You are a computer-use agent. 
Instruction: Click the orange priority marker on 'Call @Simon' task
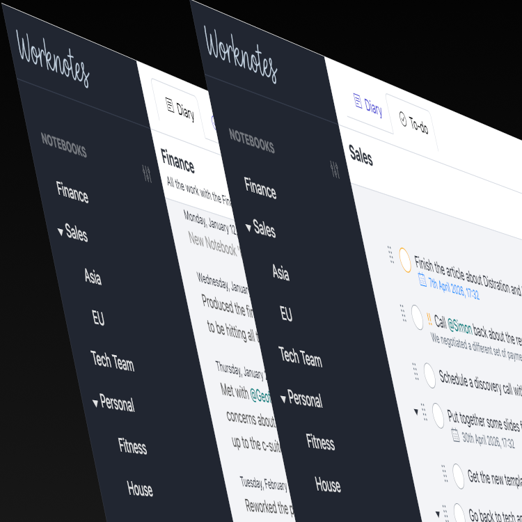(x=429, y=319)
